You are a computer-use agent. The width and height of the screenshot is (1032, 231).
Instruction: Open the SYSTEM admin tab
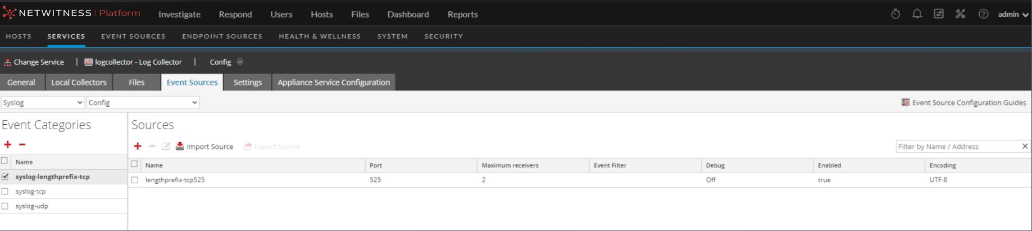click(393, 36)
